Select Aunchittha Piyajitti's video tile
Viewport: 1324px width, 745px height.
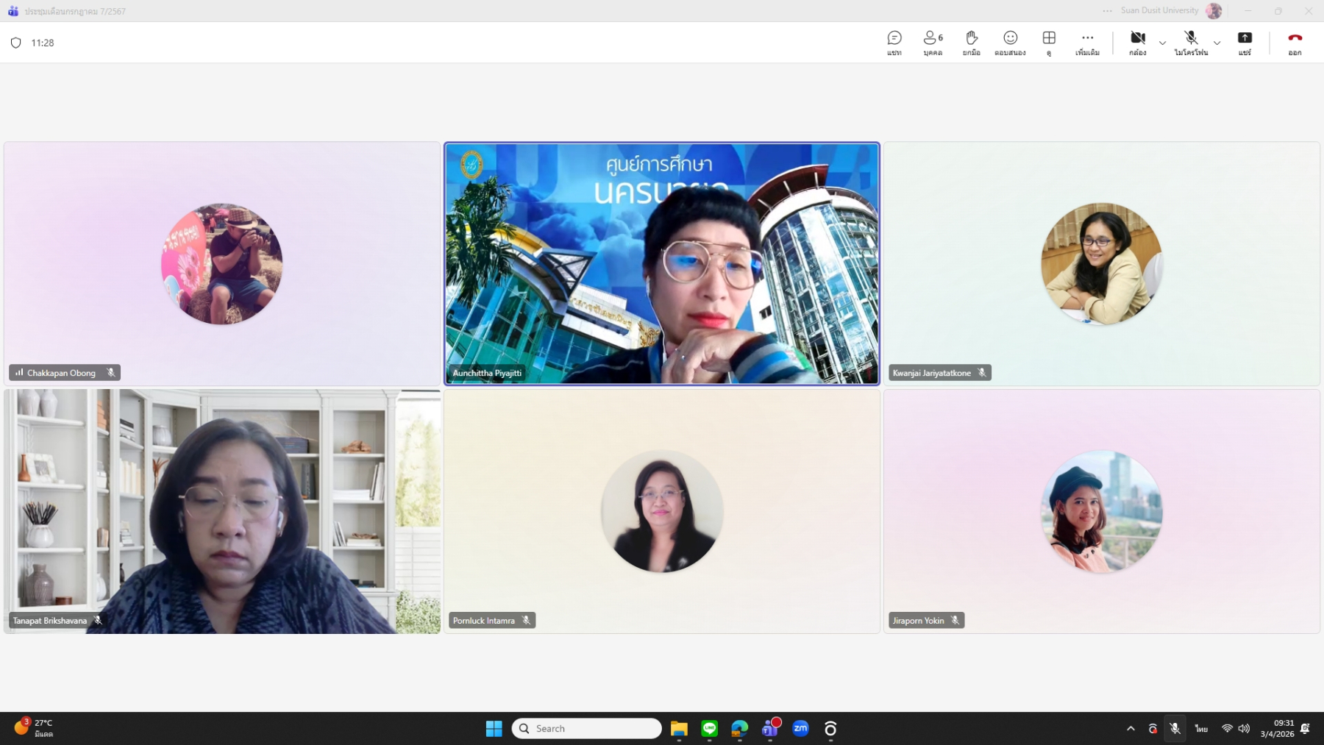(661, 263)
